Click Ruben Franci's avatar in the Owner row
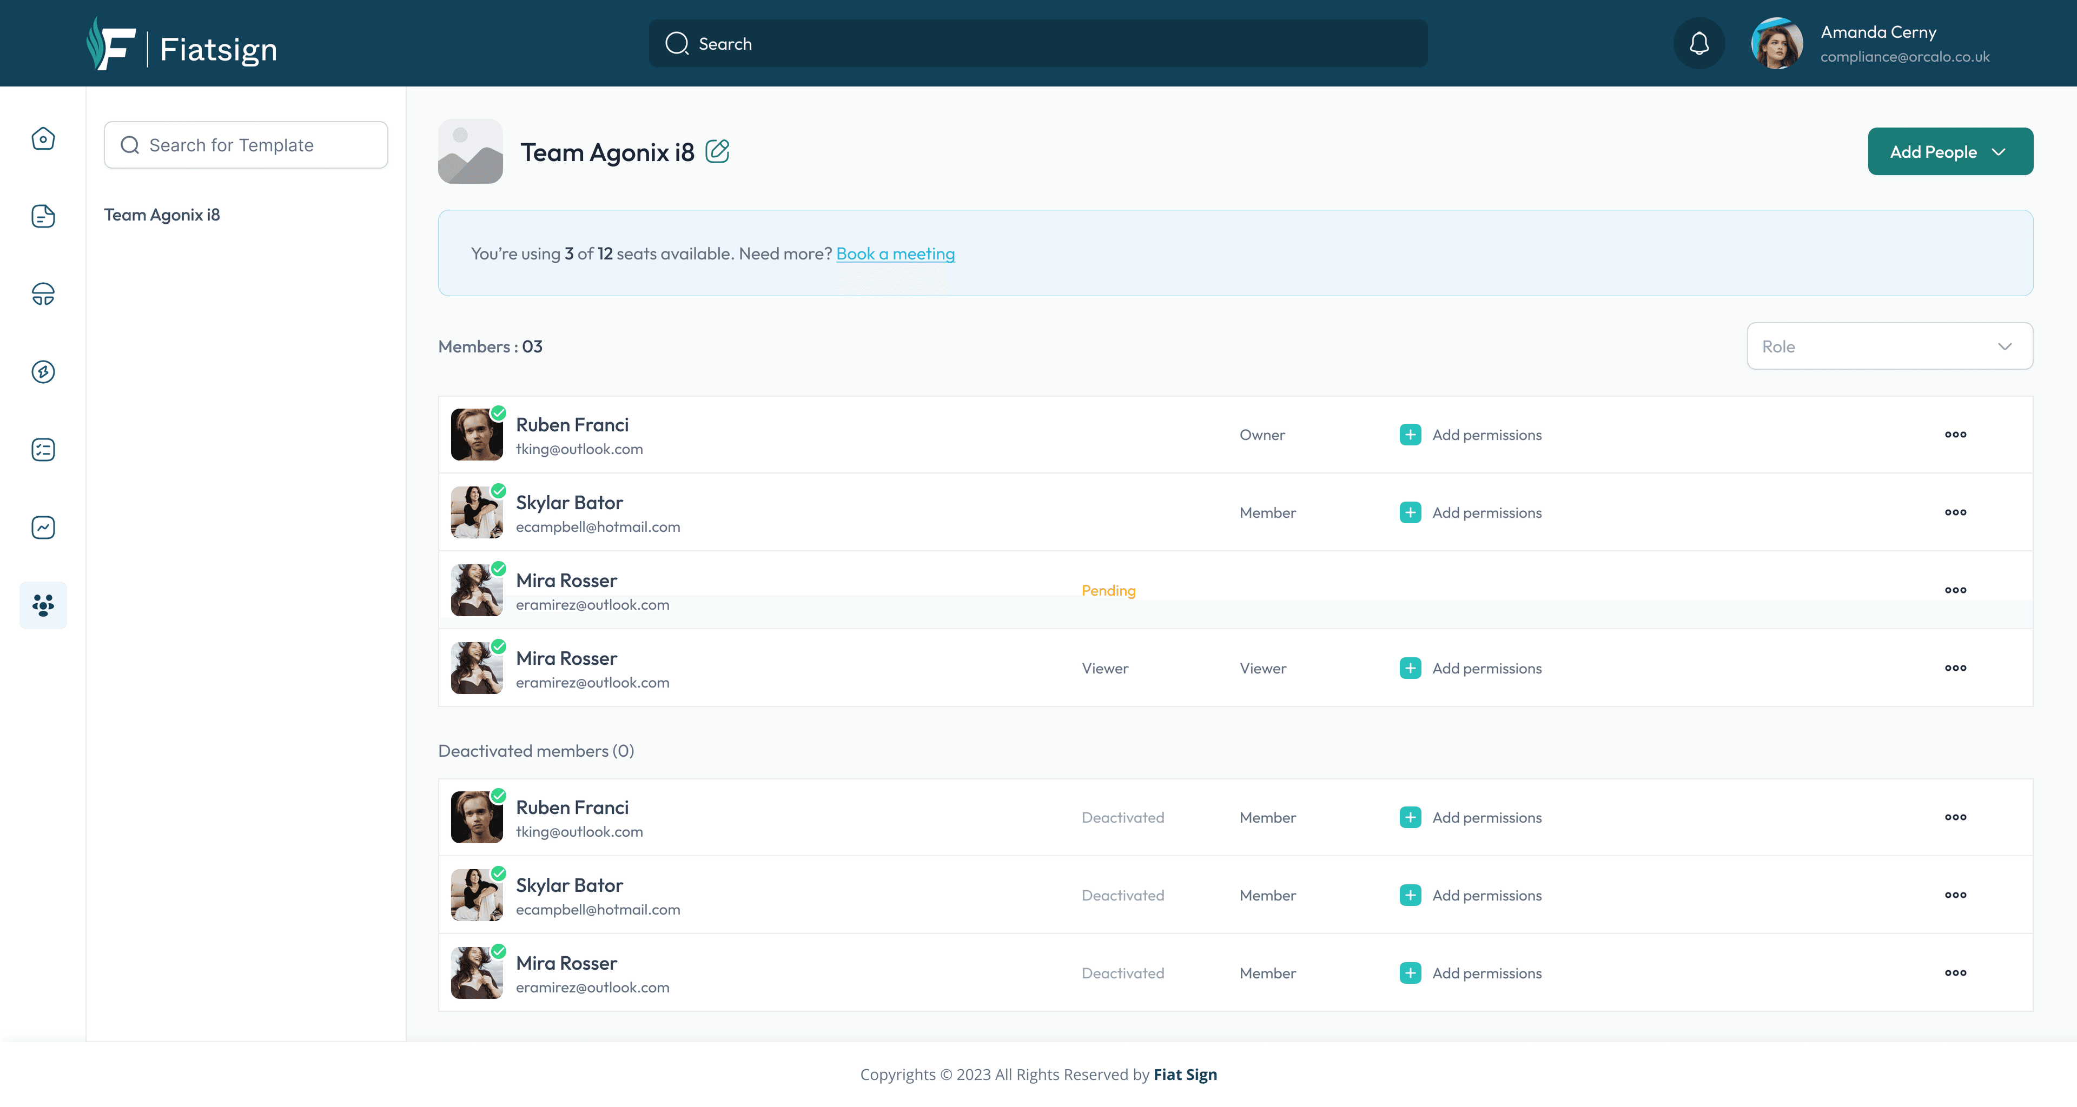This screenshot has height=1107, width=2077. [477, 434]
